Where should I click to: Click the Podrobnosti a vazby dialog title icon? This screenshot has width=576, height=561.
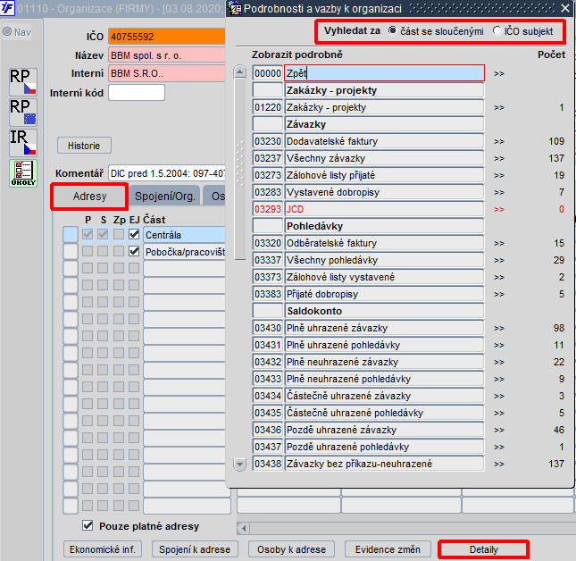[x=235, y=8]
